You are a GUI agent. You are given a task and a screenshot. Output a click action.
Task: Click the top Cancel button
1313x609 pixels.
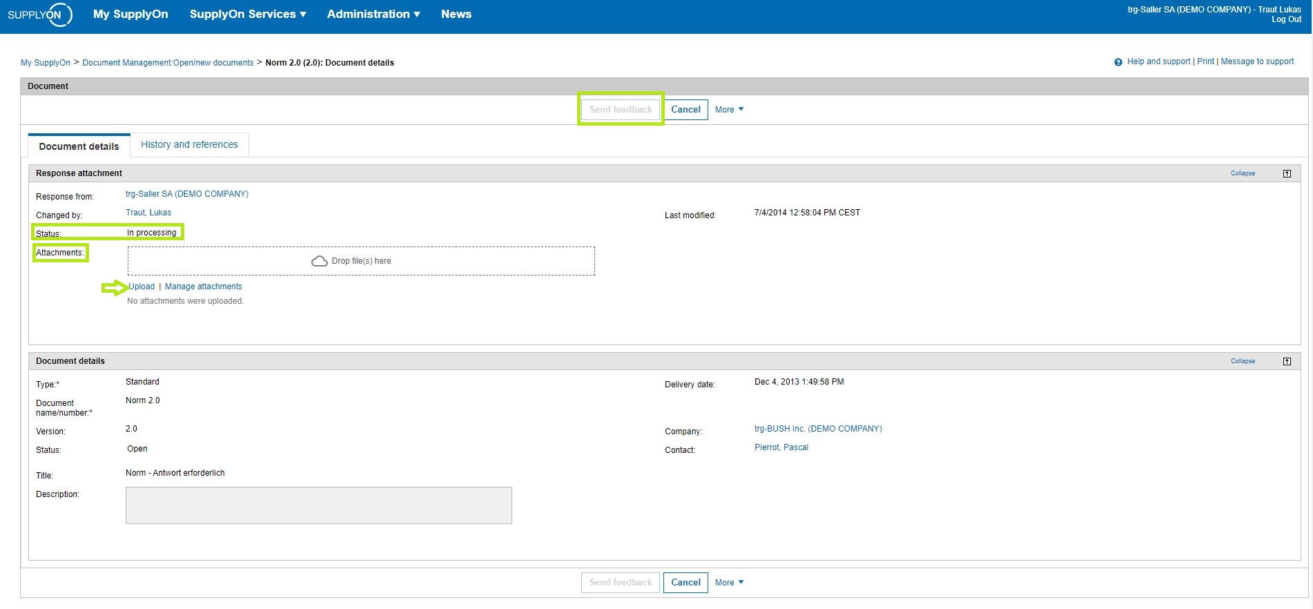point(685,109)
